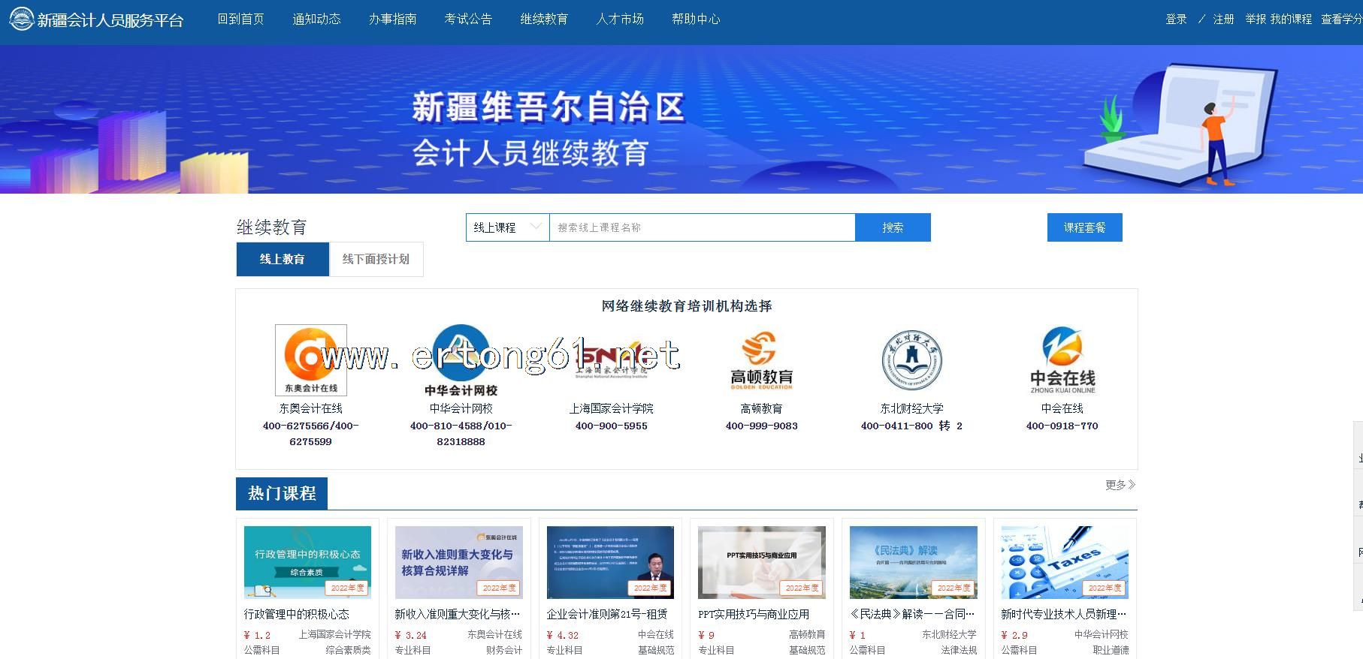Screen dimensions: 1363x659
Task: Choose the 高顿教育 logo icon
Action: [761, 360]
